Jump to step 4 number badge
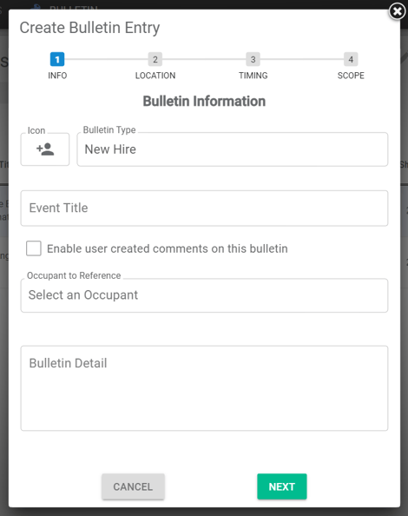 pos(351,60)
